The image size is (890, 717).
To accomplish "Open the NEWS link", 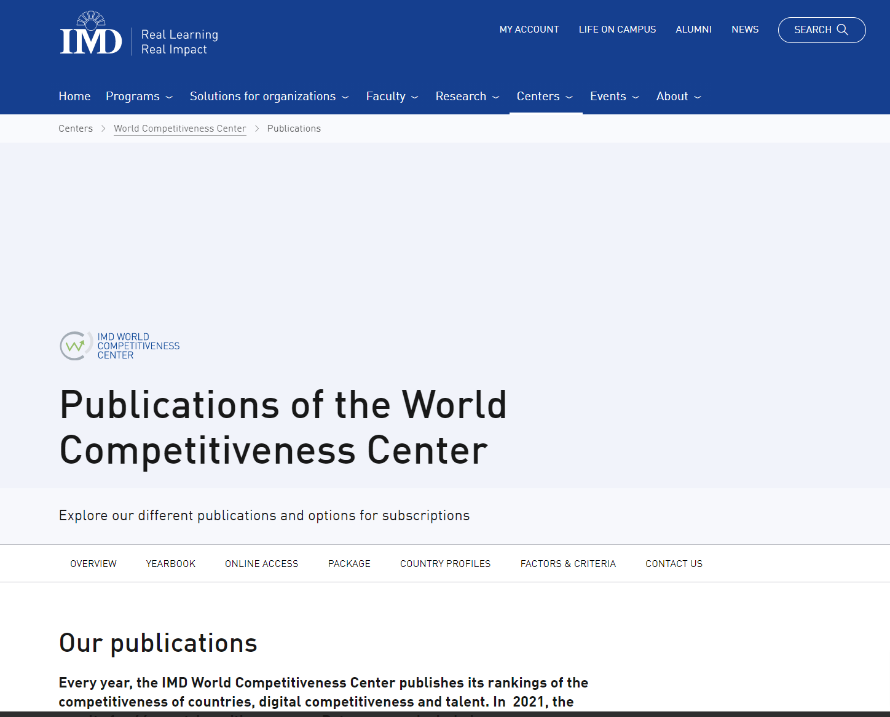I will click(745, 30).
